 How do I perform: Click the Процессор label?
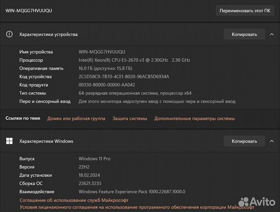pos(31,60)
